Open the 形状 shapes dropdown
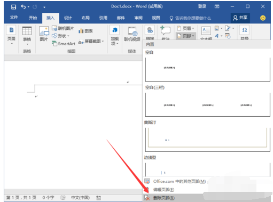 [x=60, y=36]
